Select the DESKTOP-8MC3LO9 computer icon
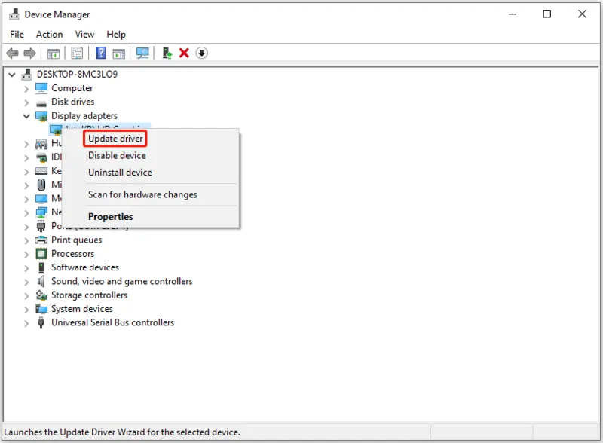The width and height of the screenshot is (603, 443). click(x=26, y=74)
